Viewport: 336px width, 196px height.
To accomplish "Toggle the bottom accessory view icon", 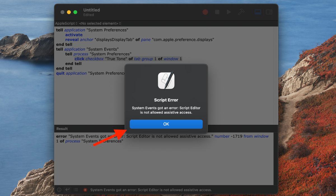I will tap(257, 12).
